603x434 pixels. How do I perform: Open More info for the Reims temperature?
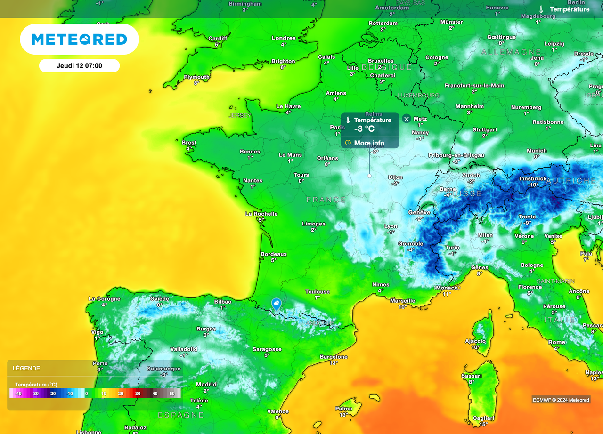pos(369,142)
